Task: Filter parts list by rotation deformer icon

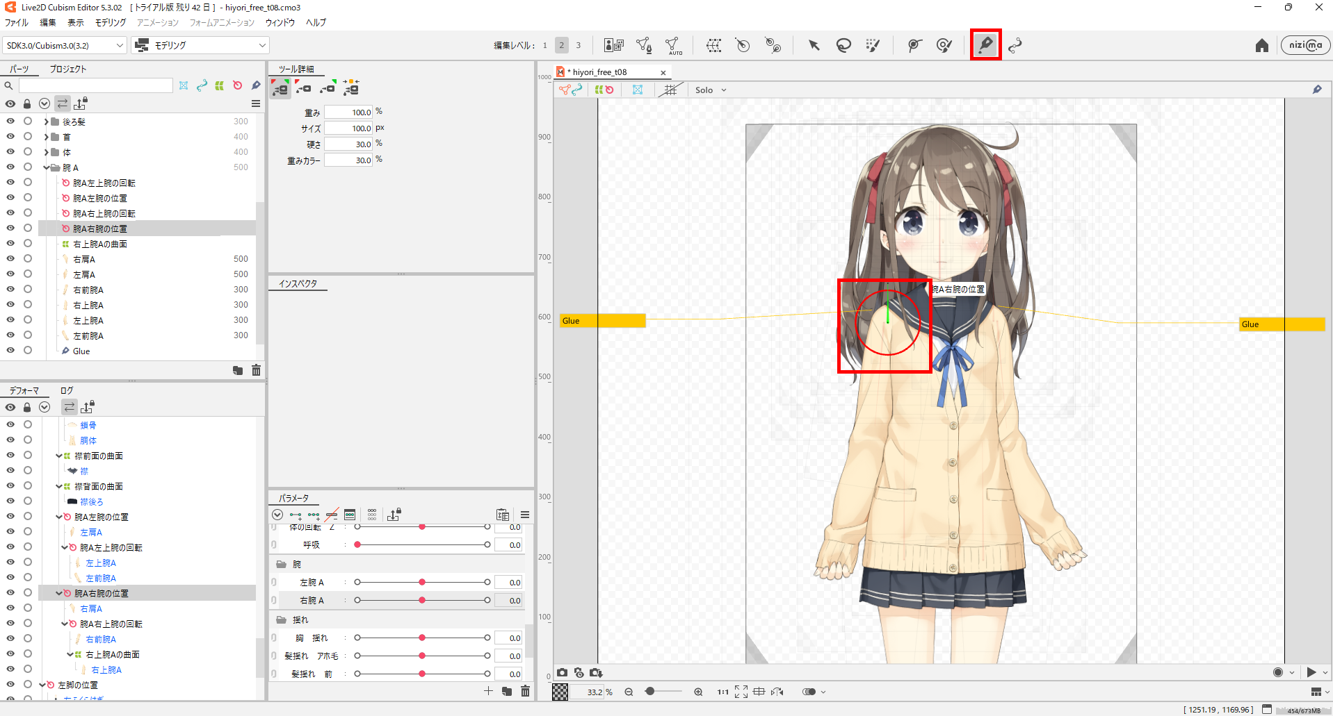Action: coord(238,85)
